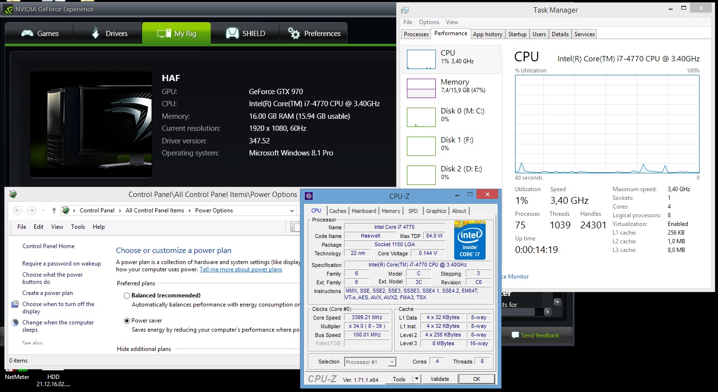This screenshot has width=718, height=392.
Task: Open the Services tab in Task Manager
Action: pyautogui.click(x=585, y=34)
